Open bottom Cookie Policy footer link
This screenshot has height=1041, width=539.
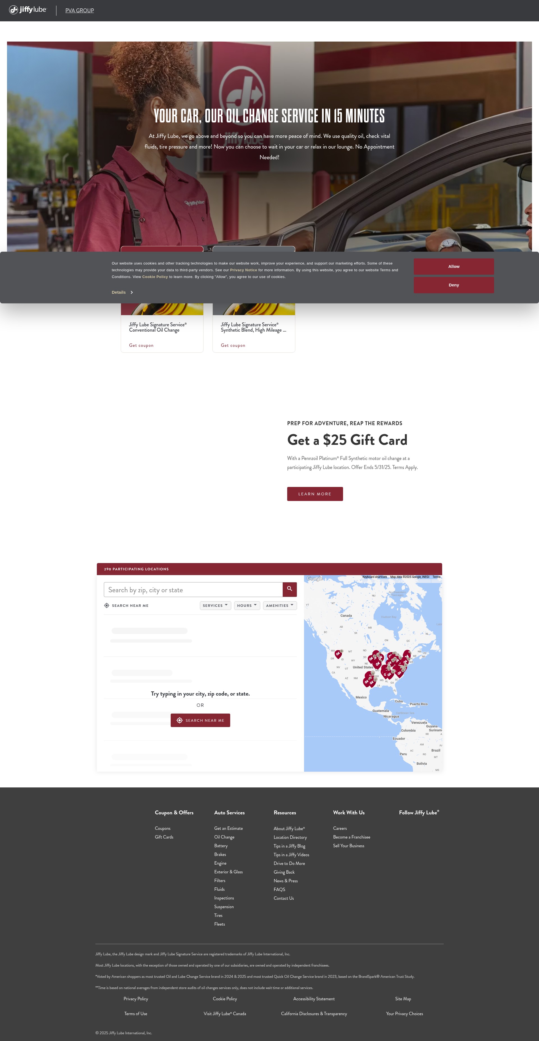pyautogui.click(x=225, y=999)
